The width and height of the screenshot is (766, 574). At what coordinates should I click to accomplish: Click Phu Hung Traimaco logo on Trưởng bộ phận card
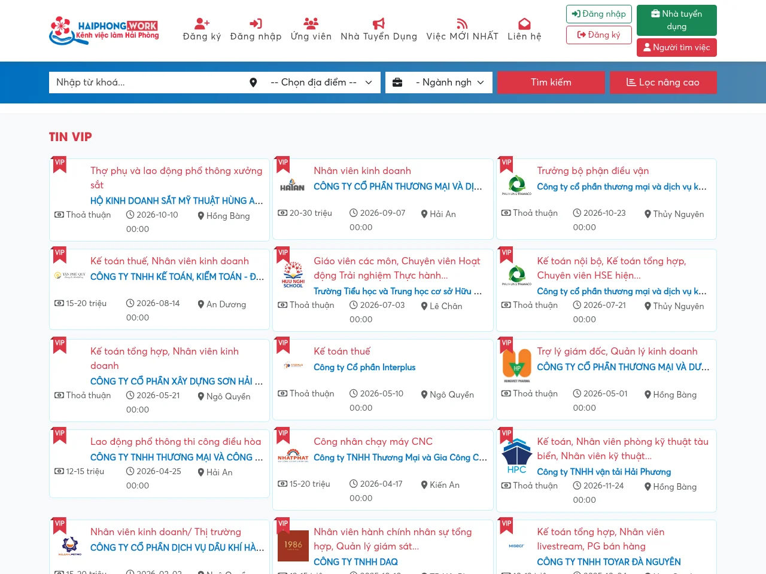pos(516,185)
